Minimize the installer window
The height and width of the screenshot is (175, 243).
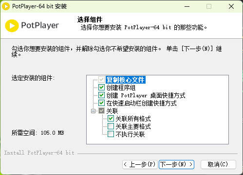click(x=187, y=6)
